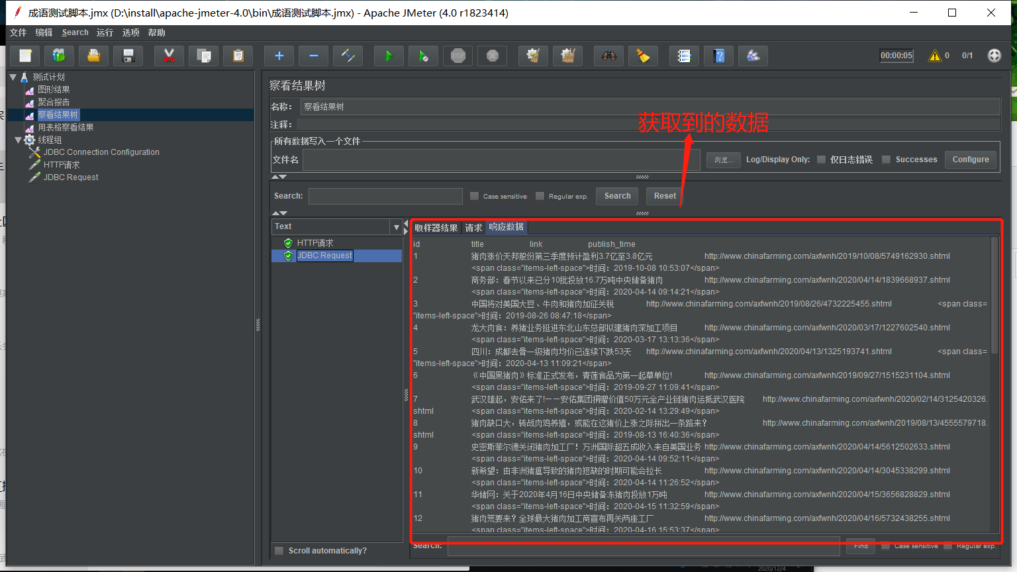The image size is (1017, 572).
Task: Open the Templates toolbar icon
Action: coord(60,56)
